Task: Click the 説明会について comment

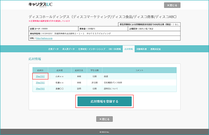Action: tap(111, 89)
